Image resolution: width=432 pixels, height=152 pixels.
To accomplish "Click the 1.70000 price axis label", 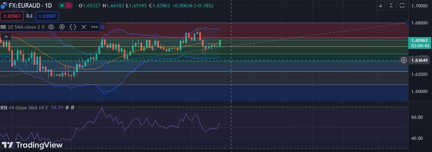I will point(420,6).
